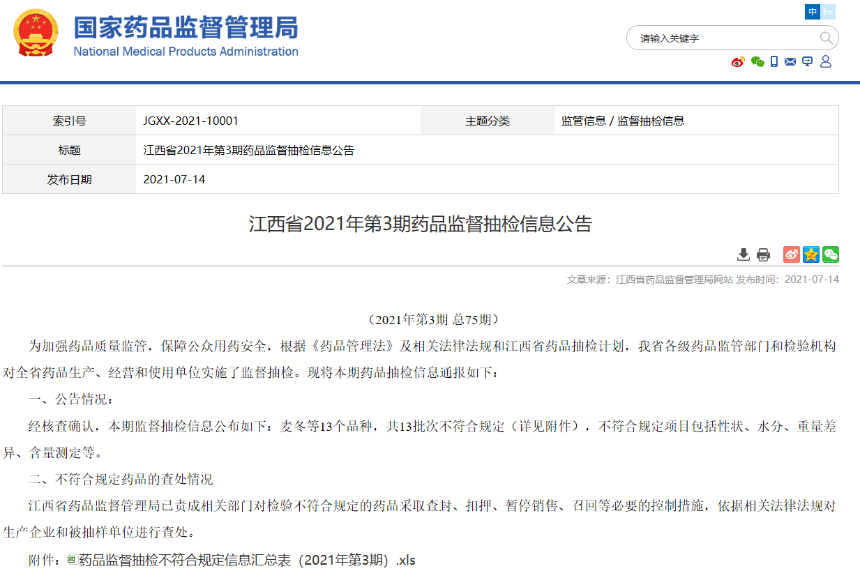Viewport: 860px width, 571px height.
Task: Click the Excel file icon beside the attachment
Action: click(71, 559)
